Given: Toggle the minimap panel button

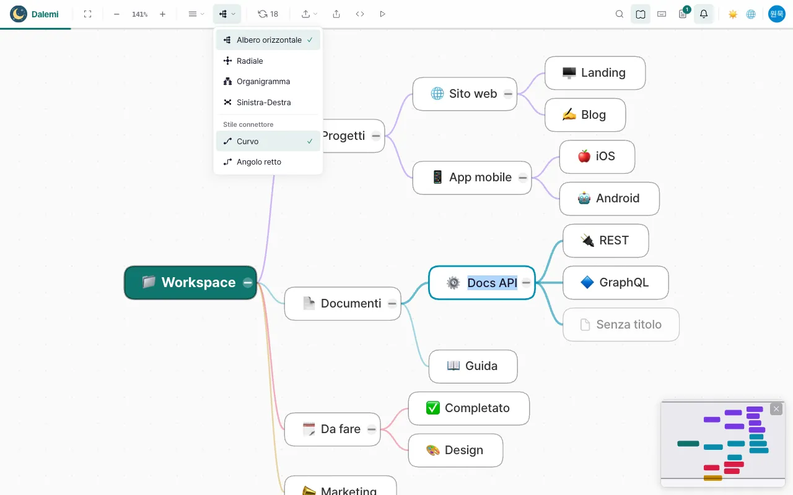Looking at the screenshot, I should tap(641, 14).
